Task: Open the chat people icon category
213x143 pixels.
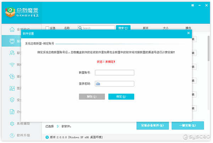Action: (x=12, y=53)
